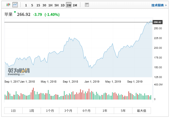Viewport: 170px width, 118px height.
Task: Click the 175.00 price axis label
Action: tap(158, 58)
